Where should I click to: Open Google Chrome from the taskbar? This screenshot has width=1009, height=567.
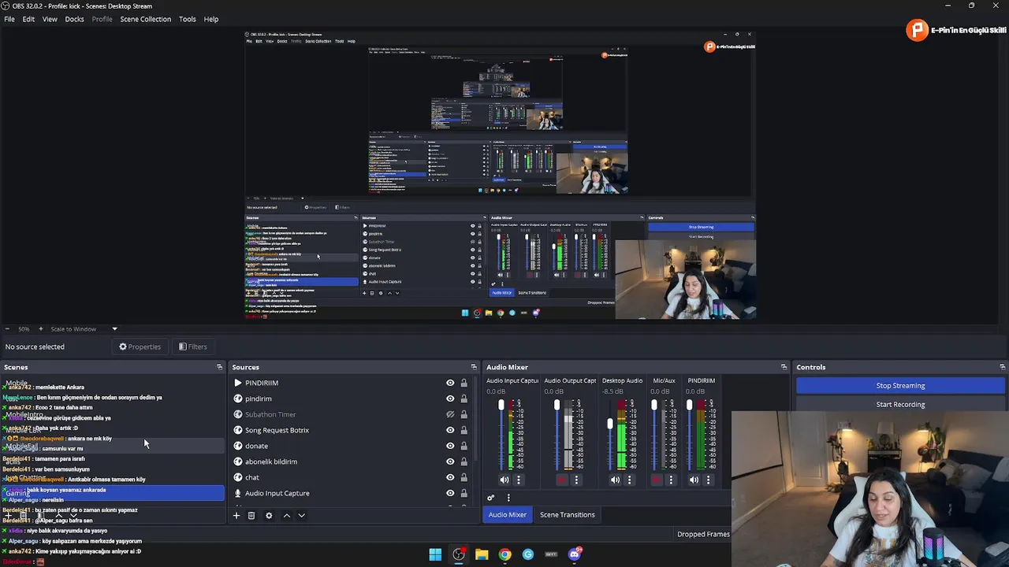[x=504, y=554]
